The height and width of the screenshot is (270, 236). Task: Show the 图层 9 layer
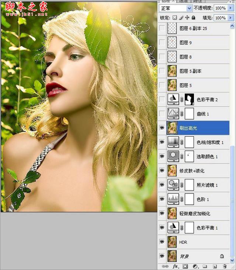pyautogui.click(x=162, y=42)
